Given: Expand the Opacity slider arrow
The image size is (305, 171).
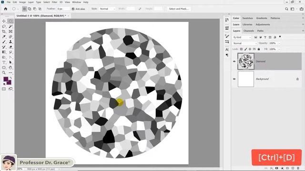Looking at the screenshot, I should click(x=279, y=43).
